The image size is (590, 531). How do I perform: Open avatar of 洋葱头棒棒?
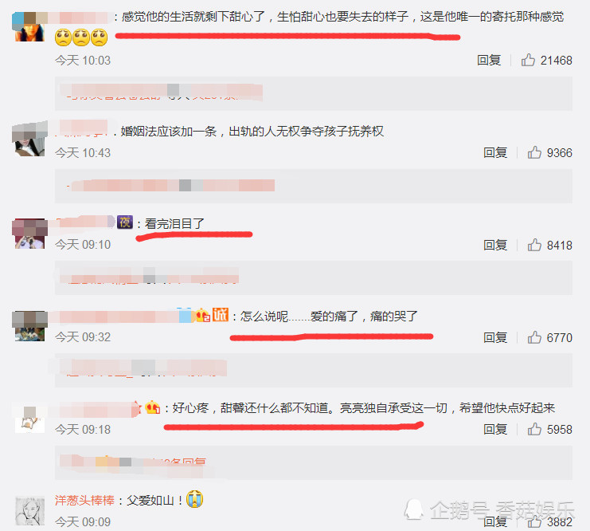(29, 511)
